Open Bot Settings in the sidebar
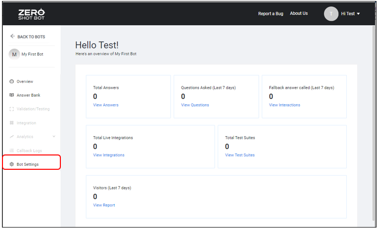This screenshot has height=229, width=378. click(28, 164)
